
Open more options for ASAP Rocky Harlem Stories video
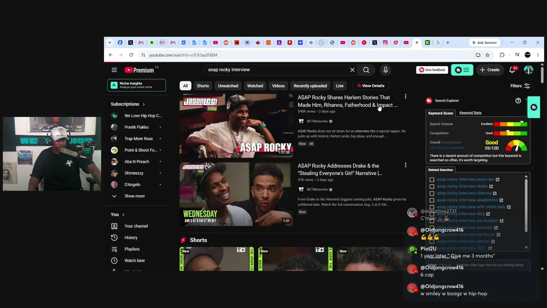coord(406,97)
